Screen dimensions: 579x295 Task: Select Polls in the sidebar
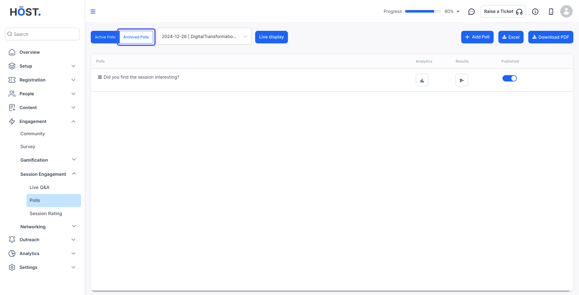pos(54,200)
